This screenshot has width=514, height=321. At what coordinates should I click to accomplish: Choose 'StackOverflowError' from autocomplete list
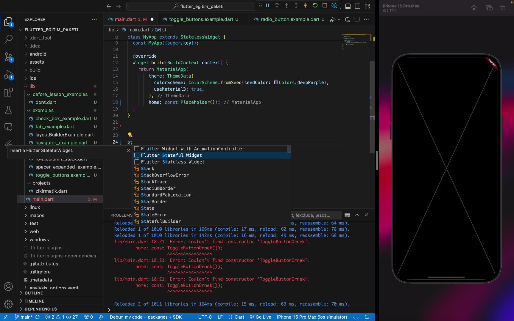pyautogui.click(x=212, y=175)
